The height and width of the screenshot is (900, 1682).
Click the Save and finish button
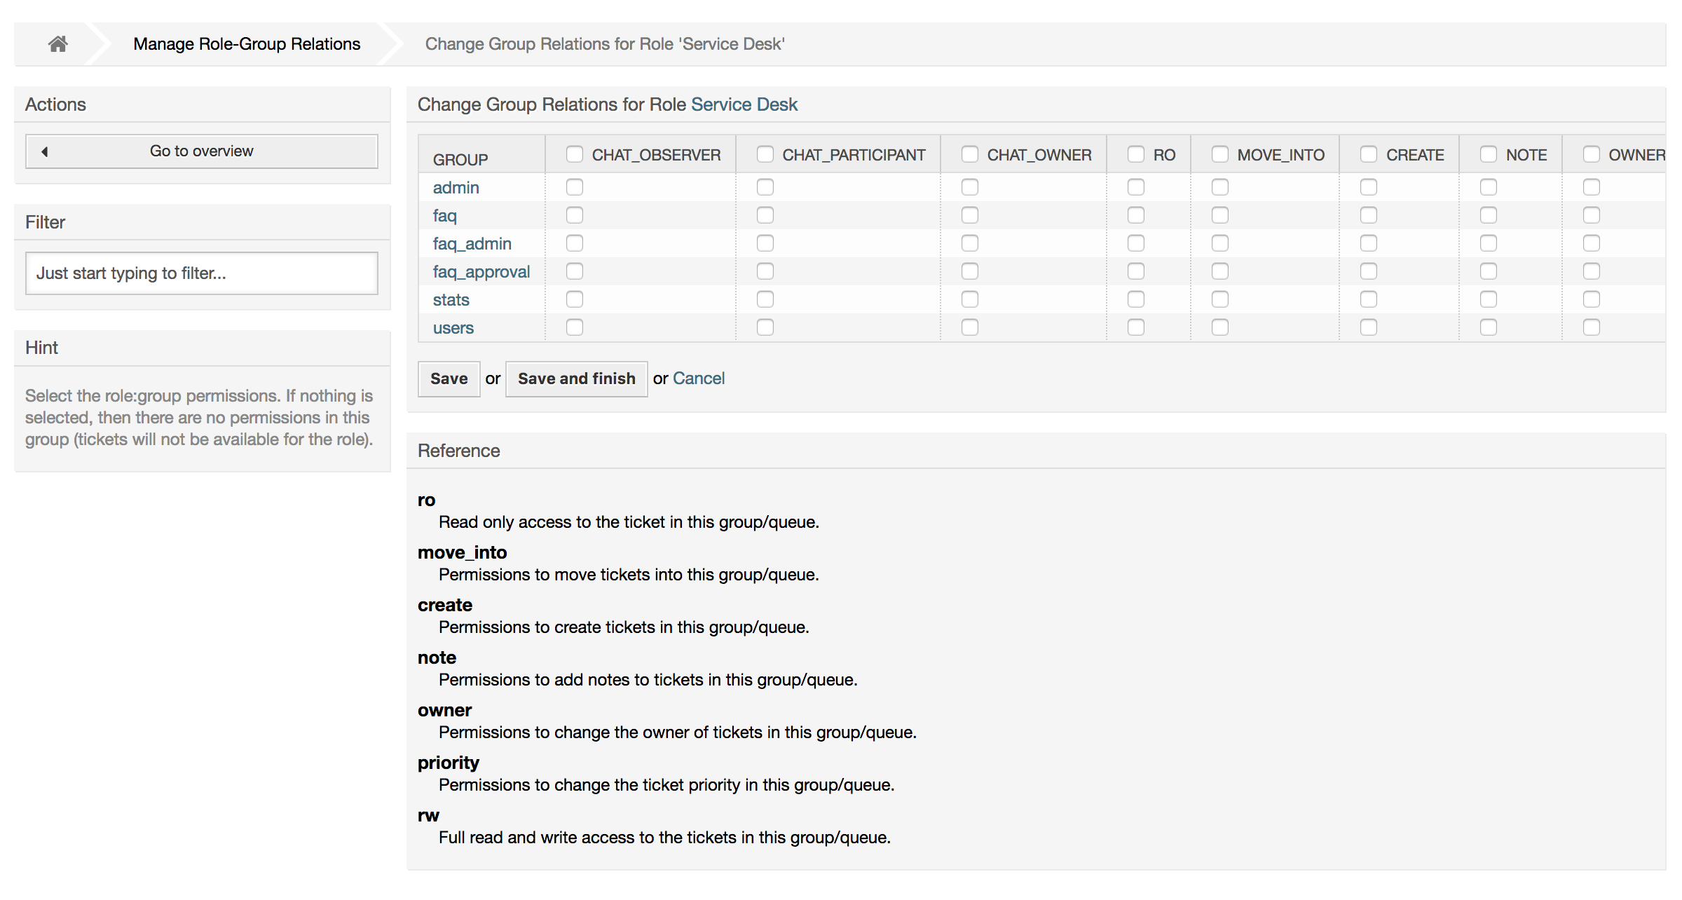[576, 379]
